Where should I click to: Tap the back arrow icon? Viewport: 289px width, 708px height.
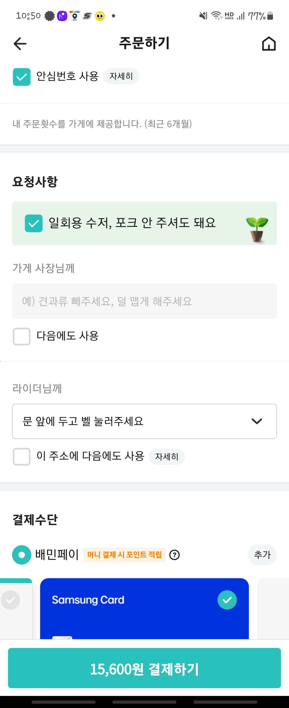pyautogui.click(x=20, y=44)
